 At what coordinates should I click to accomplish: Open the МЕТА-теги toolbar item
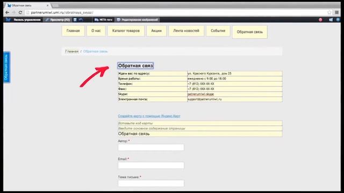pos(103,20)
